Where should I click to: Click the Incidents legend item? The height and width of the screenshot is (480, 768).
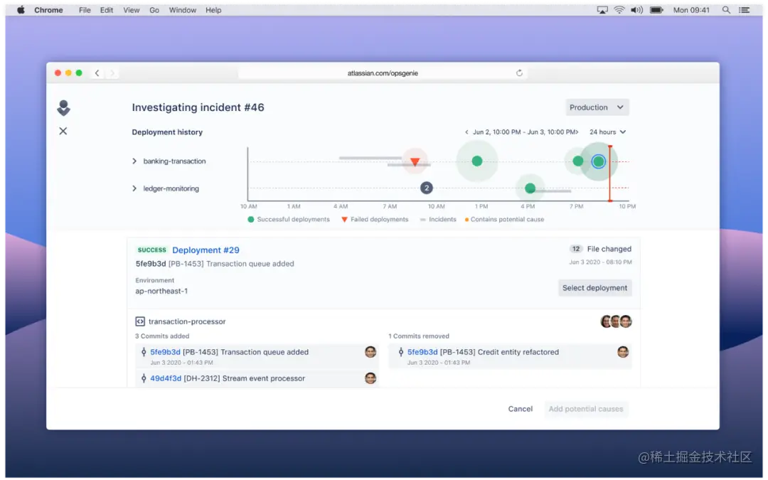click(438, 220)
